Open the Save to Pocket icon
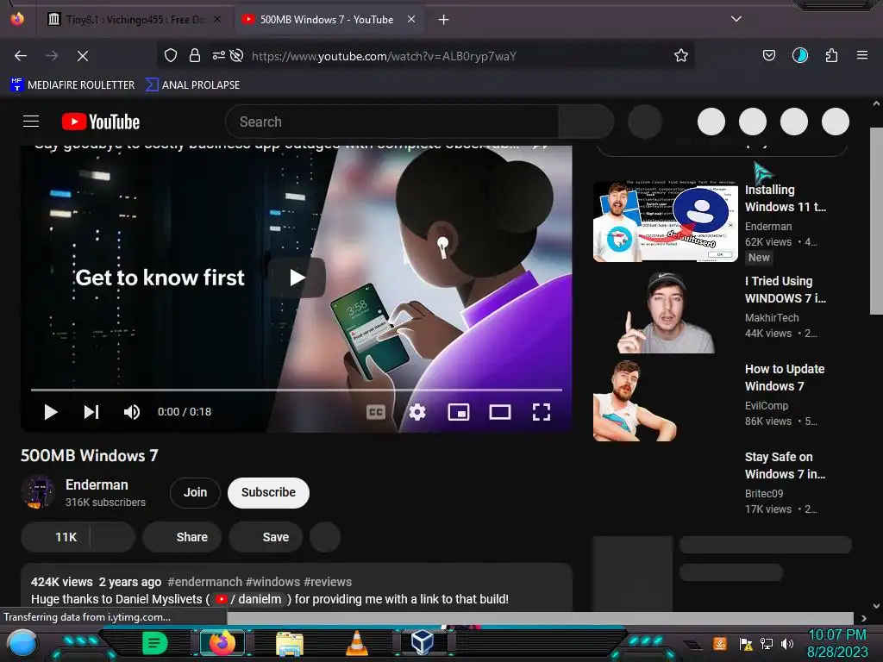The image size is (883, 662). coord(768,55)
